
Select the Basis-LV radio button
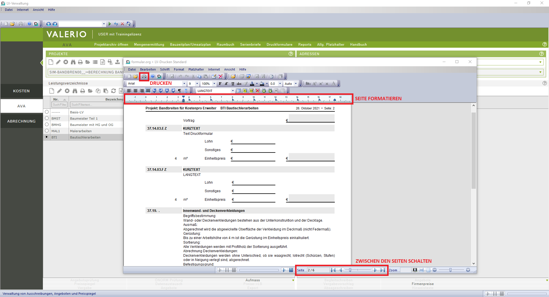(x=47, y=112)
